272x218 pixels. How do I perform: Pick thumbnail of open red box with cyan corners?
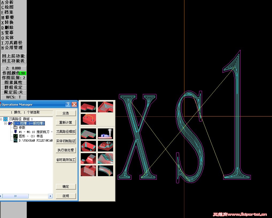click(88, 146)
